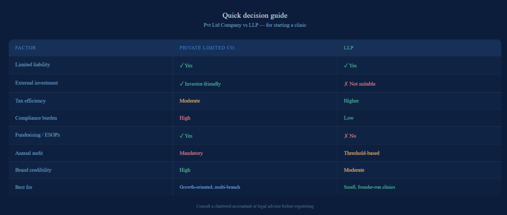
Task: Click the Higher tax efficiency value for LLP
Action: [351, 101]
